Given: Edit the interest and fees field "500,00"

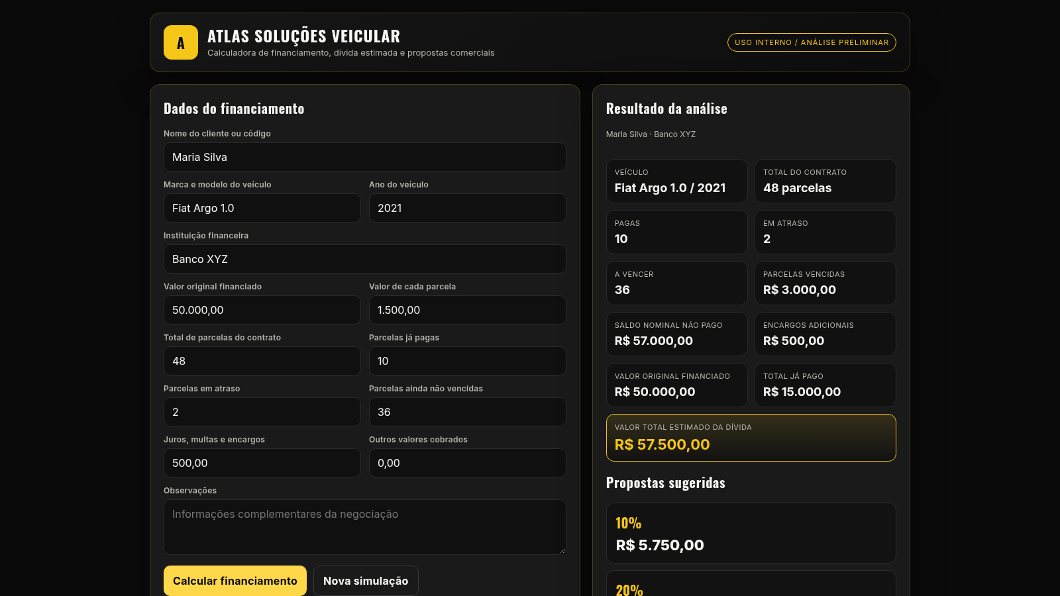Looking at the screenshot, I should (262, 463).
